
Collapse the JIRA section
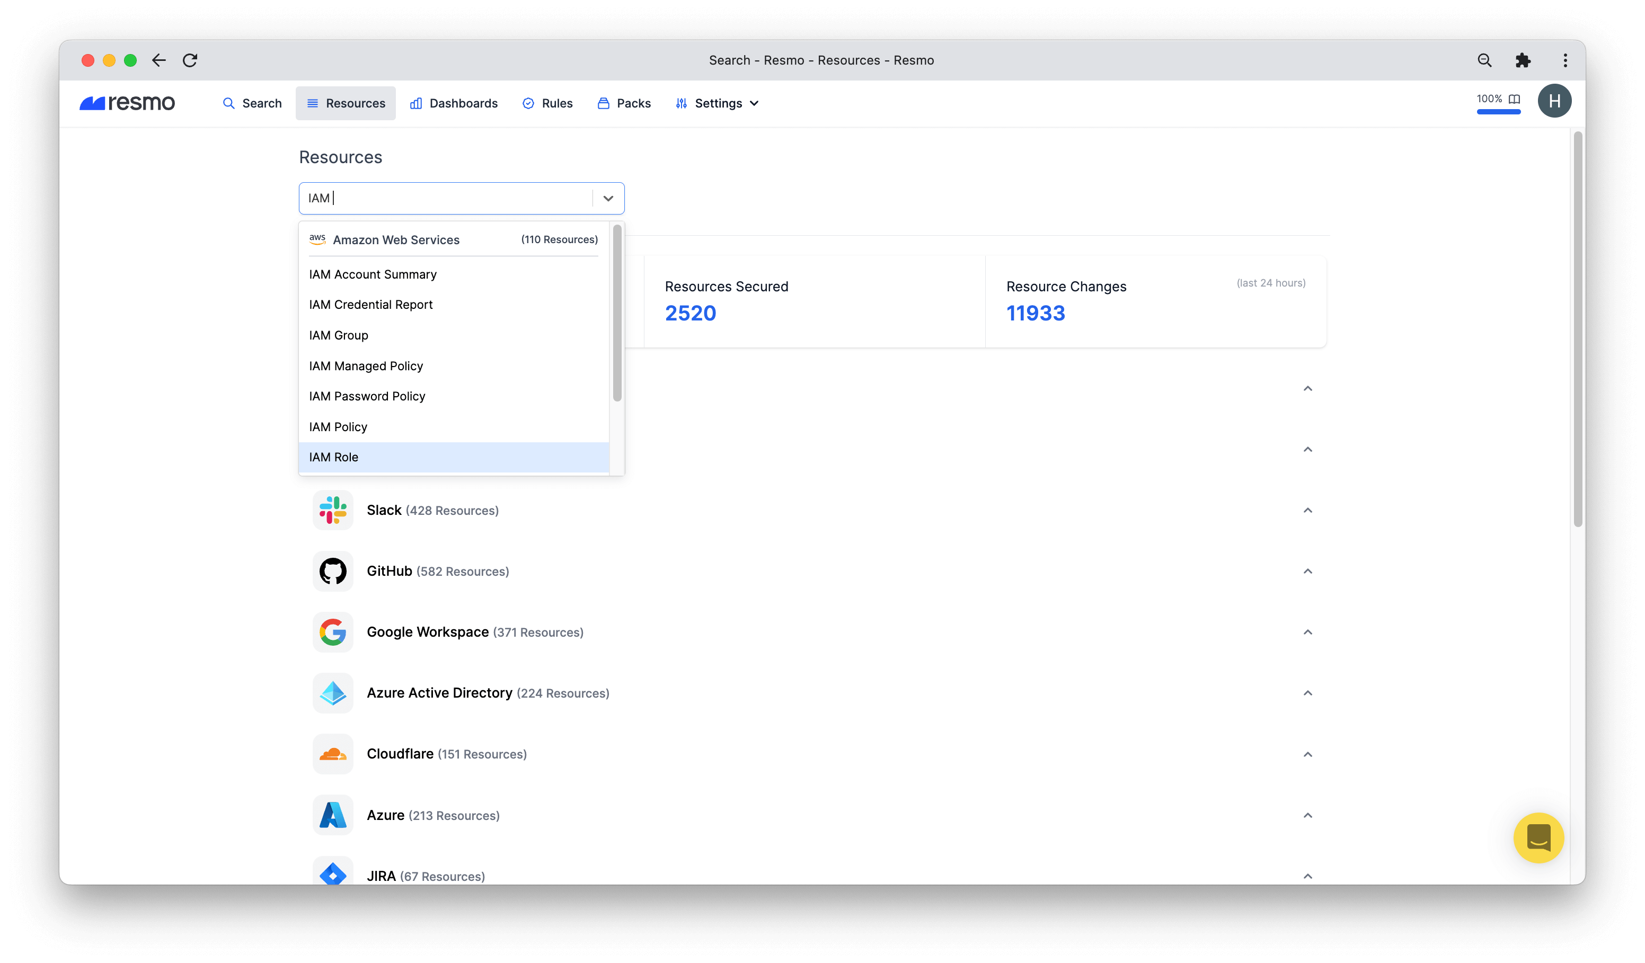[x=1307, y=876]
